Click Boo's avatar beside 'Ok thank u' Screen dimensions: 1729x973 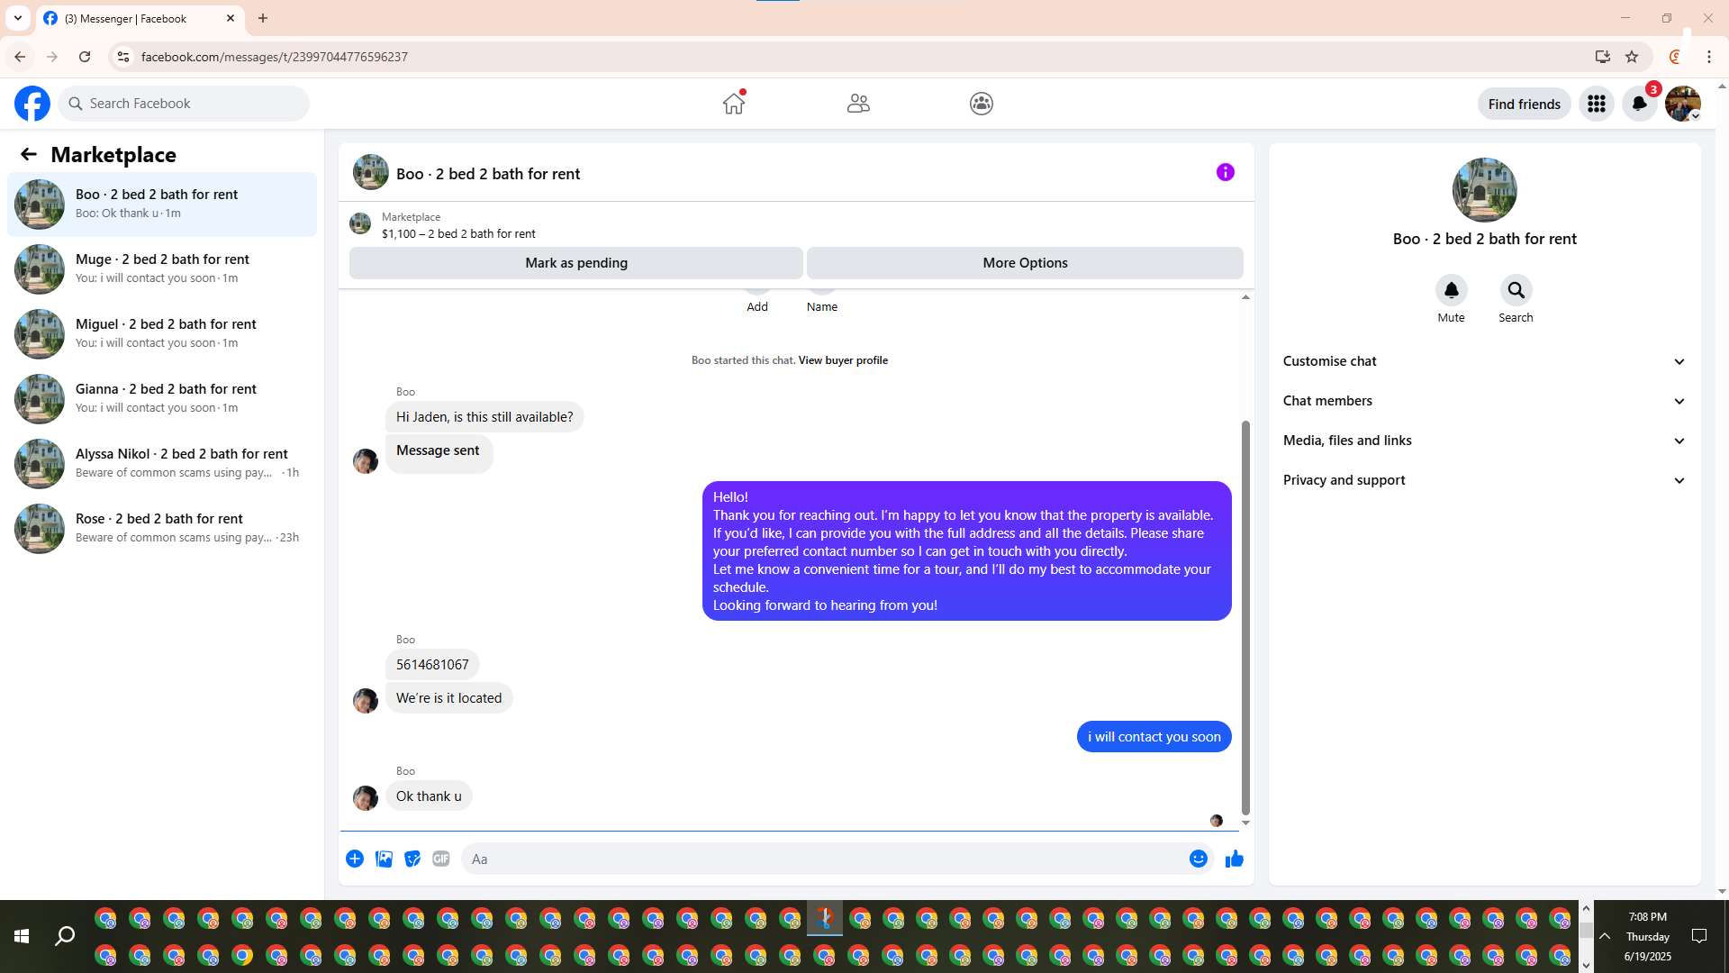click(x=365, y=798)
